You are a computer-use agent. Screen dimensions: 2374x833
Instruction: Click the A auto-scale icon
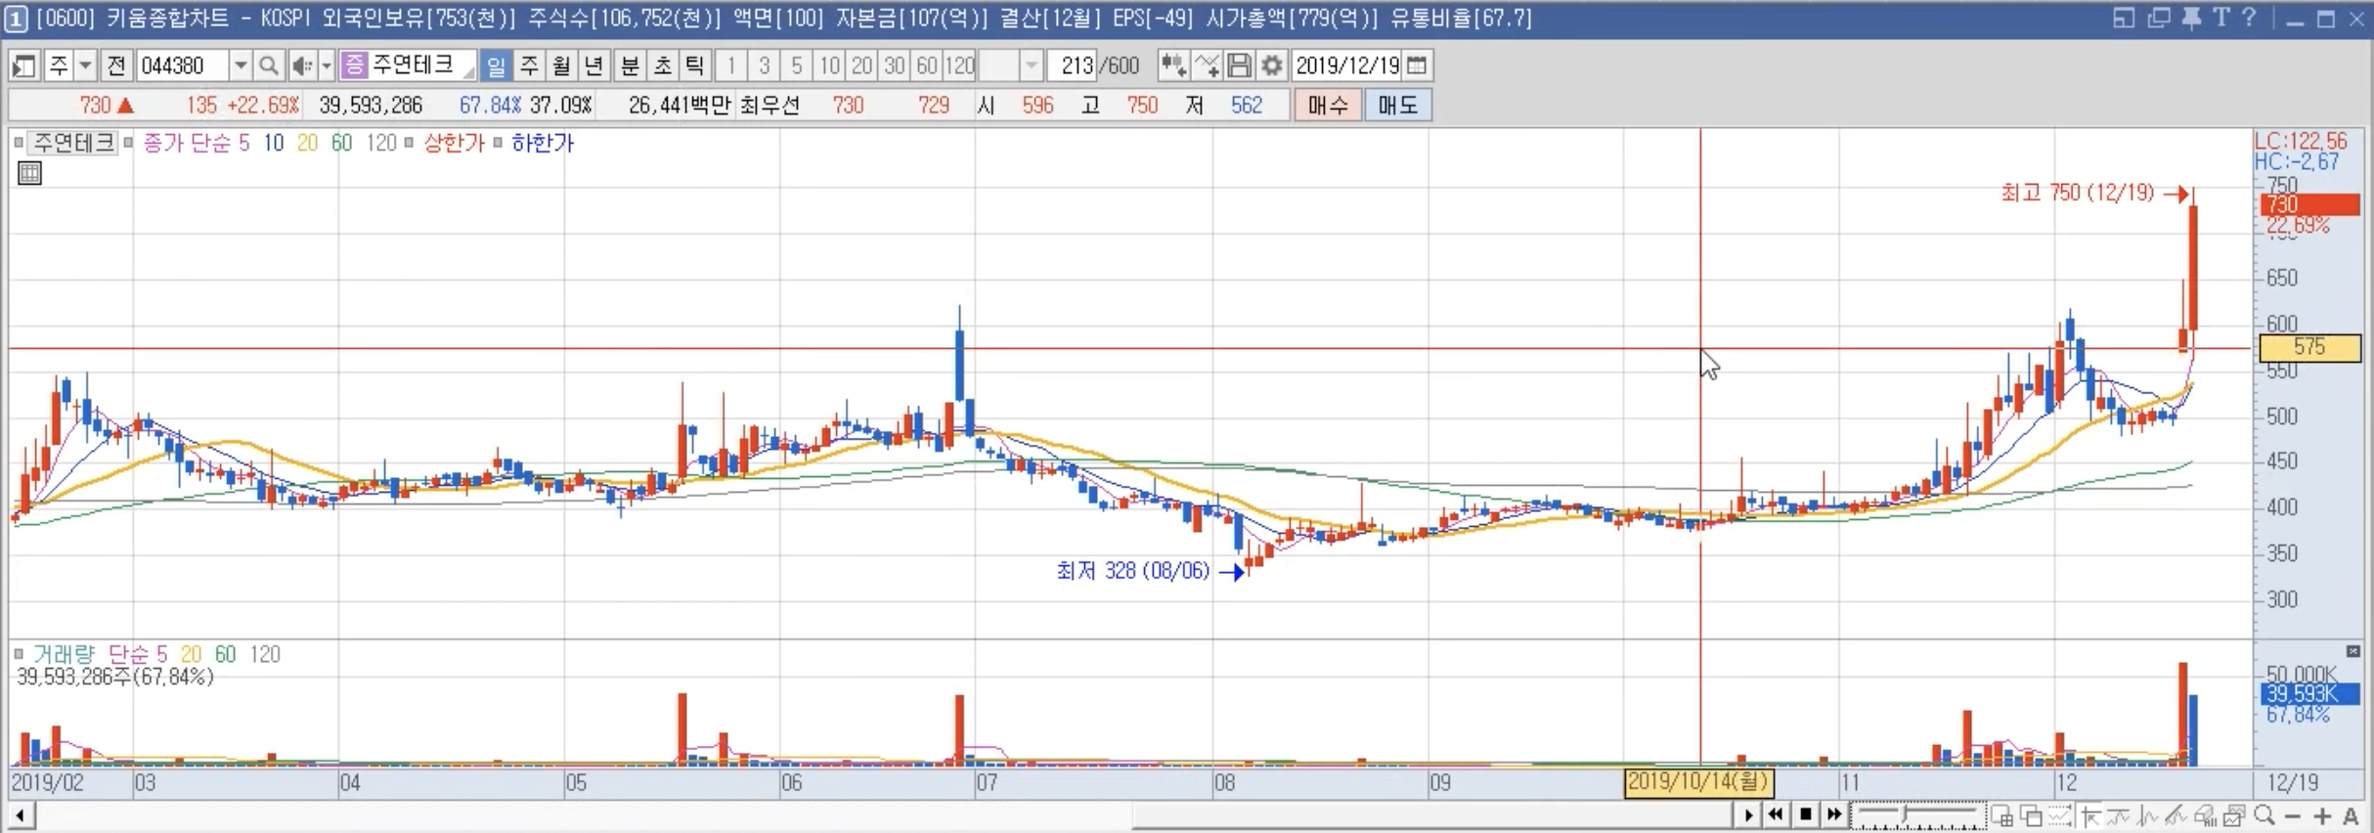(x=2351, y=814)
